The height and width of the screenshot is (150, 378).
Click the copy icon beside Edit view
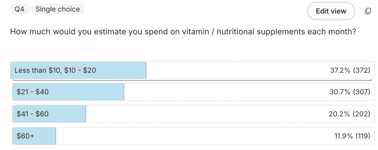pyautogui.click(x=368, y=11)
